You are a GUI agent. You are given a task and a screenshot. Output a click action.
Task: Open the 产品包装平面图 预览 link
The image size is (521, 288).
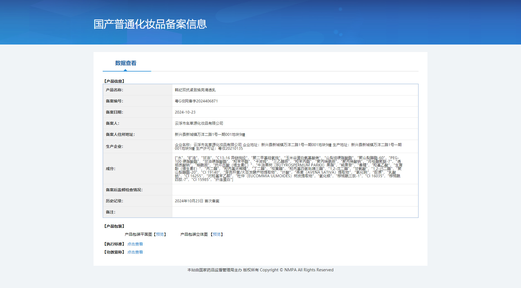pos(160,234)
